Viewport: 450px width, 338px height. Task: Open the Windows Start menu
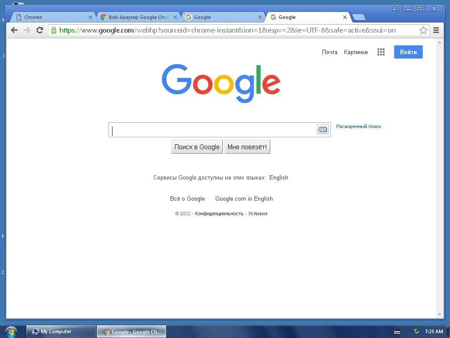(11, 332)
